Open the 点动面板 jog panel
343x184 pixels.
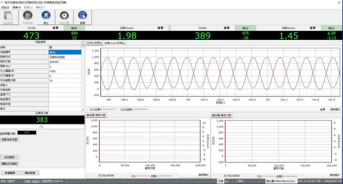10,157
